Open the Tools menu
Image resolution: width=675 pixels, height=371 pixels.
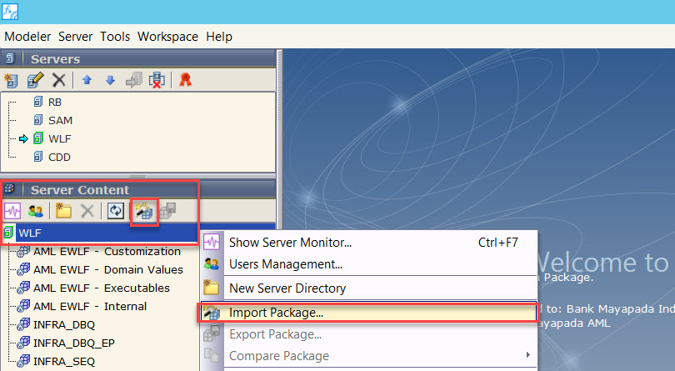pos(115,37)
